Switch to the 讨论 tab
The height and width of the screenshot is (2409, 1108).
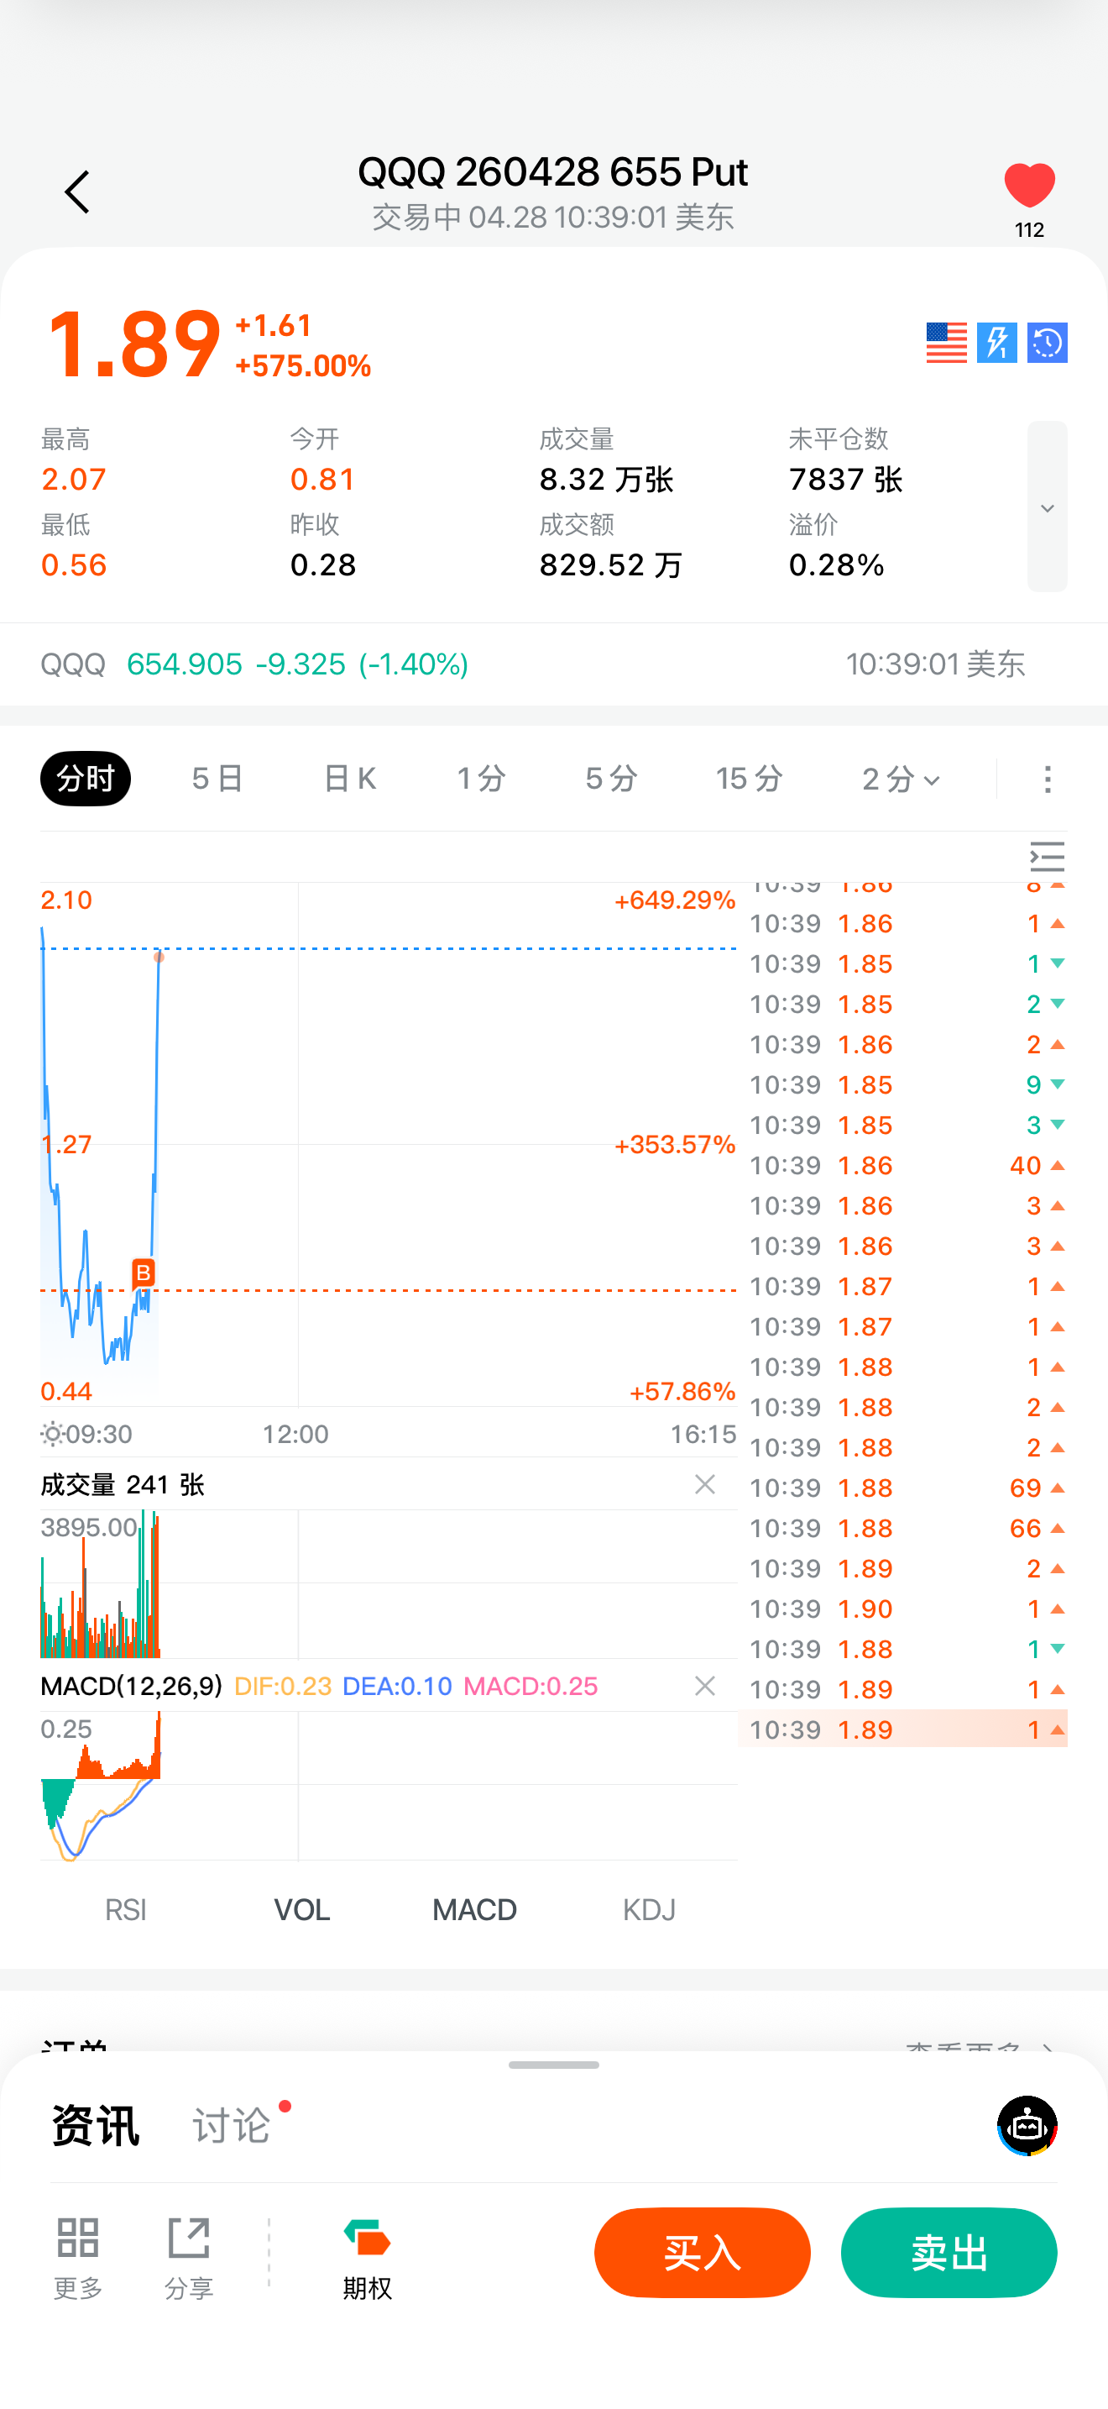point(232,2125)
